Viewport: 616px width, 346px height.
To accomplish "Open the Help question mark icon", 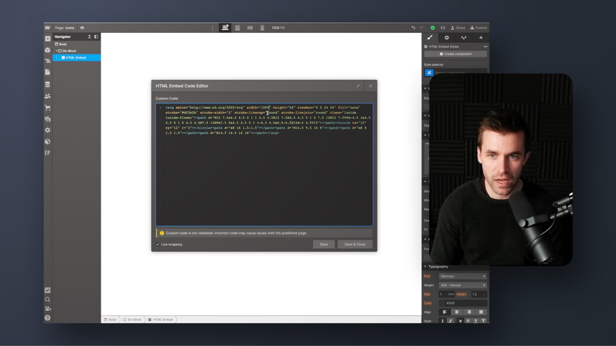I will pos(48,318).
